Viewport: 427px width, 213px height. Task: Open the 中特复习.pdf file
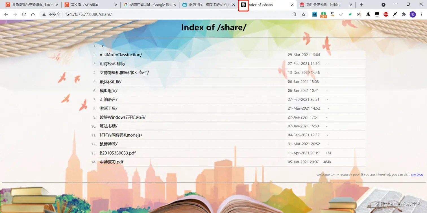tap(112, 162)
